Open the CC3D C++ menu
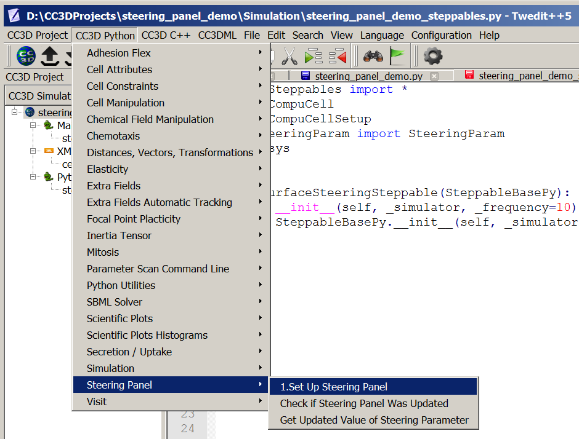This screenshot has height=439, width=579. point(166,35)
